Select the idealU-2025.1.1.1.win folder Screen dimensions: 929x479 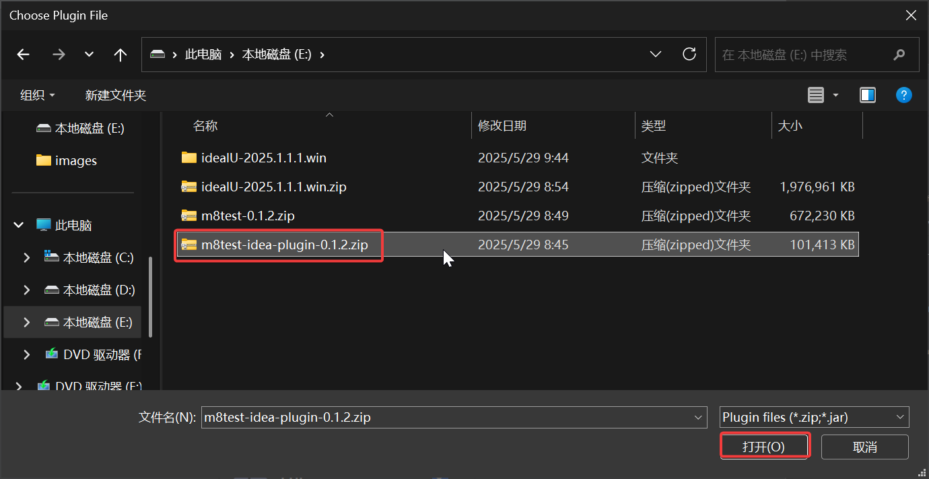coord(263,158)
